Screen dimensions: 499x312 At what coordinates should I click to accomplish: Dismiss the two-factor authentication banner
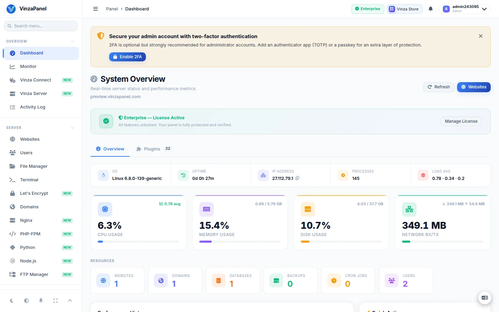tap(481, 36)
